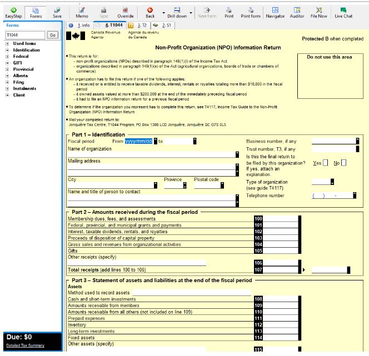Click the Trust number T3 field
Viewport: 369px width, 356px height.
334,149
